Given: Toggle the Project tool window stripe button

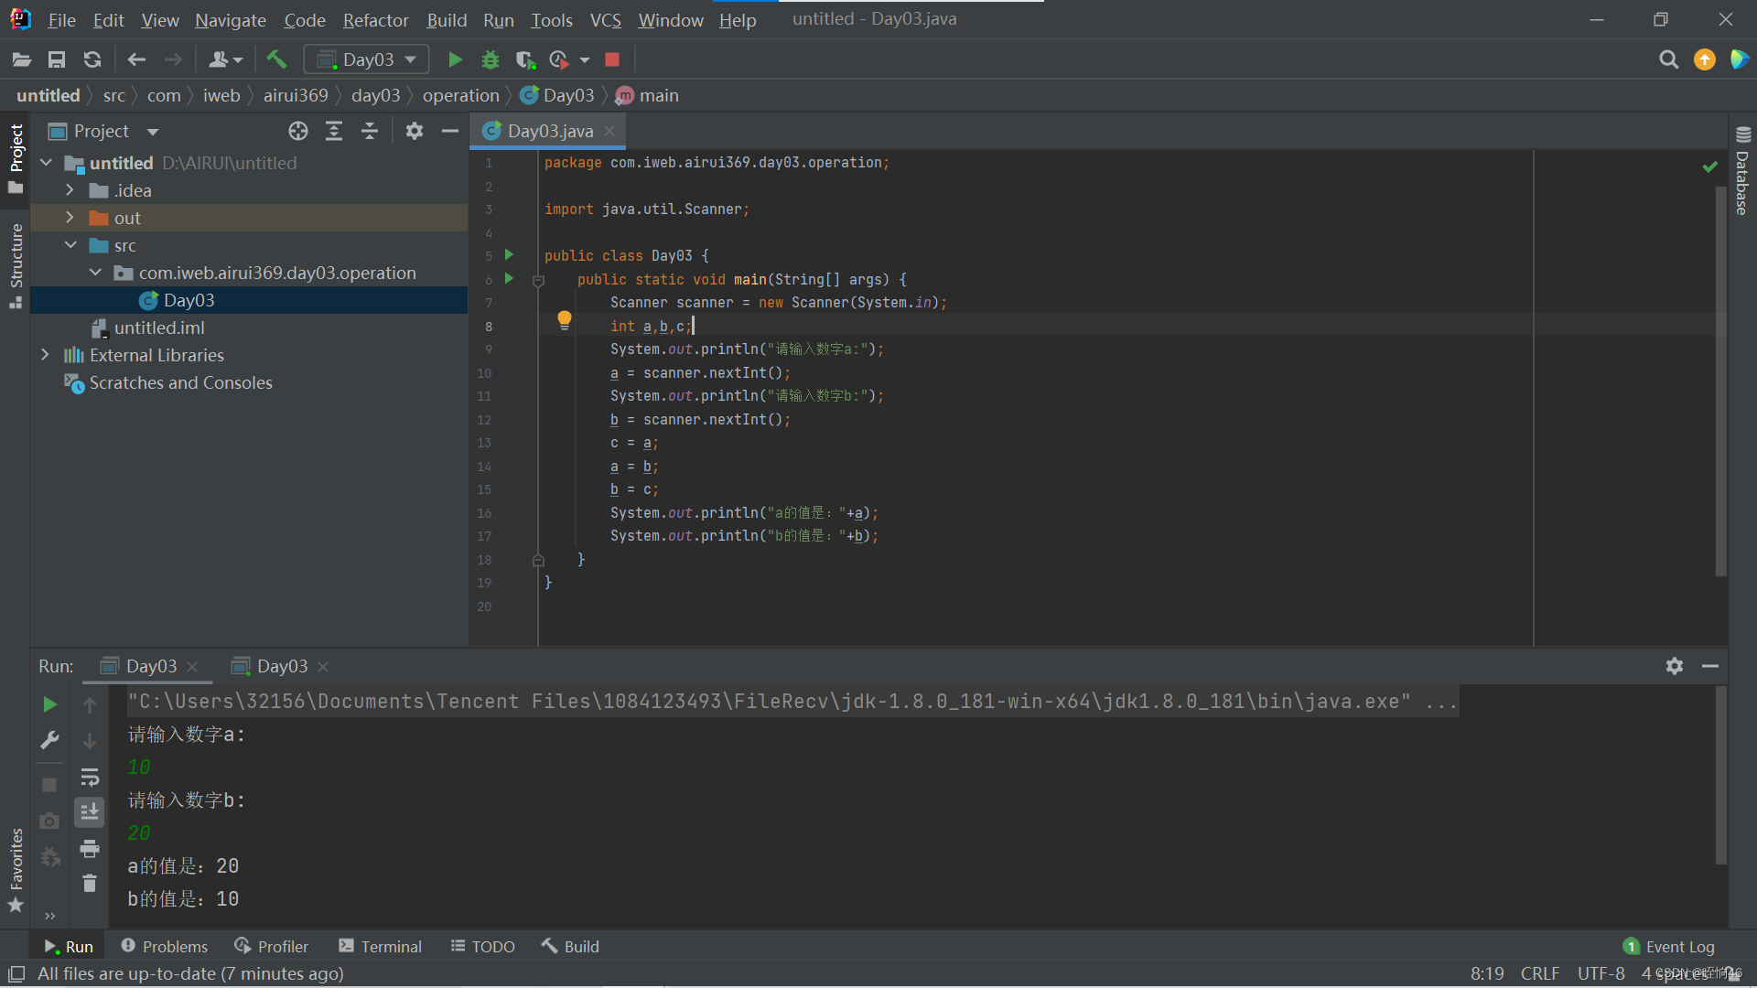Looking at the screenshot, I should [x=16, y=157].
